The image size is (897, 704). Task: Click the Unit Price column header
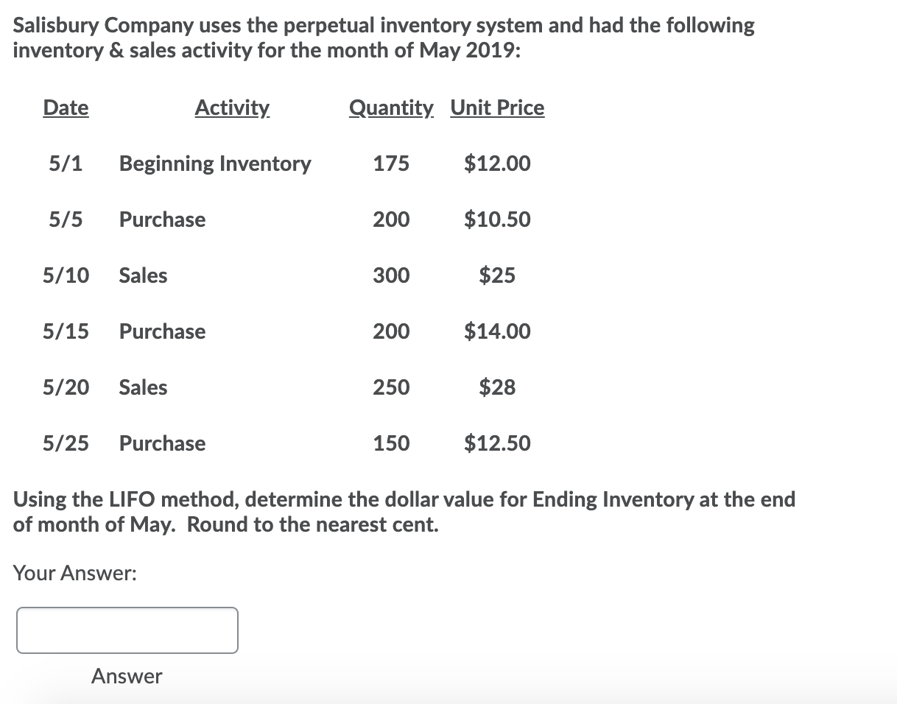pyautogui.click(x=497, y=108)
